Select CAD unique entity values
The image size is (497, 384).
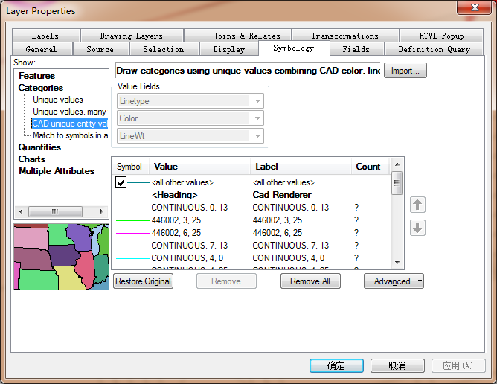(x=70, y=124)
